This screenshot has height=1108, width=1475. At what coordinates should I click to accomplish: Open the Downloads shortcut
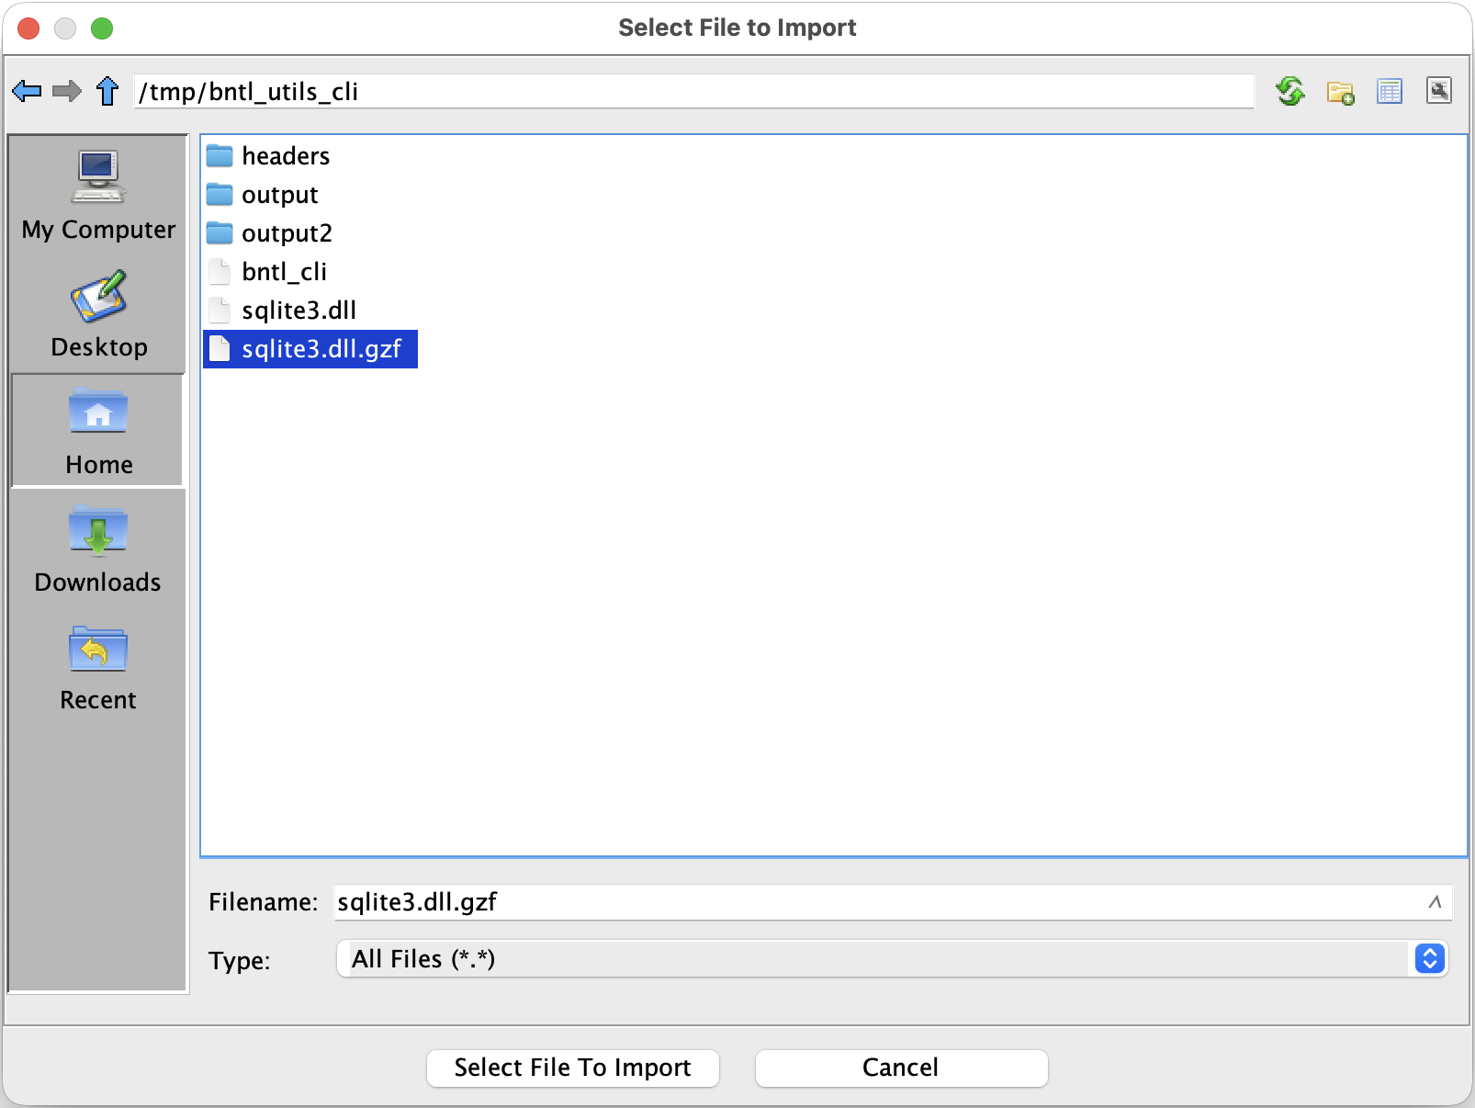(97, 548)
